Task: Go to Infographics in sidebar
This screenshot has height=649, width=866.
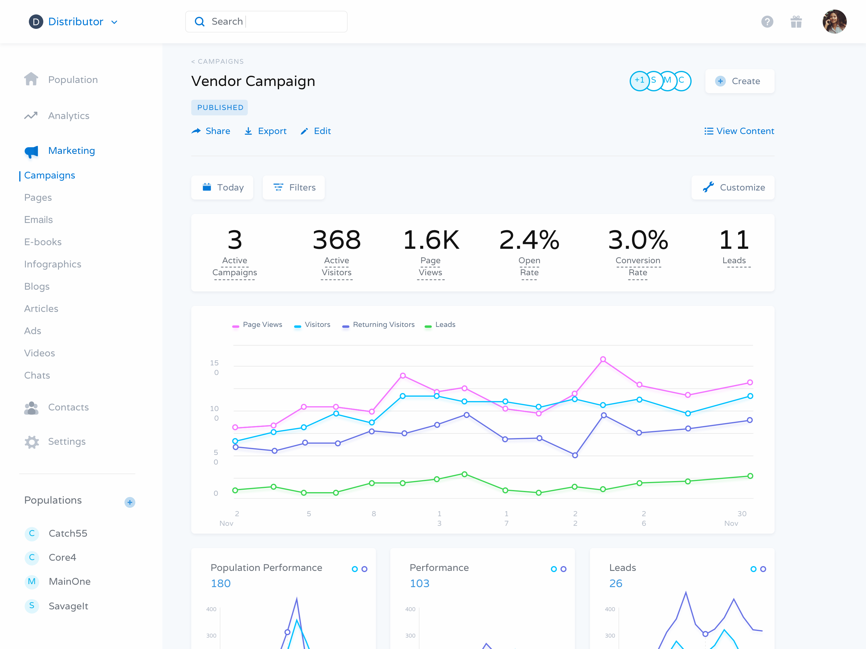Action: (52, 264)
